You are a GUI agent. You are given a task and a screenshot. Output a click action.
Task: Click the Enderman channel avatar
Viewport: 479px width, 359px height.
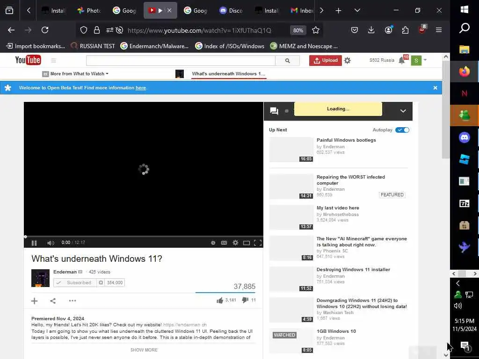point(40,278)
